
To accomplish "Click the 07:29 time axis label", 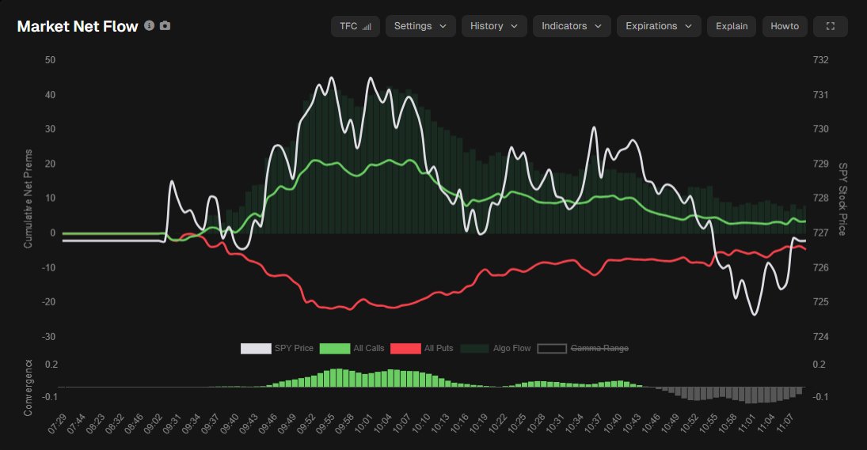I will 57,424.
